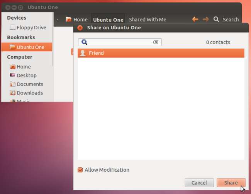Click the Floppy Drive icon
Screen dimensions: 251x194
(x=12, y=27)
